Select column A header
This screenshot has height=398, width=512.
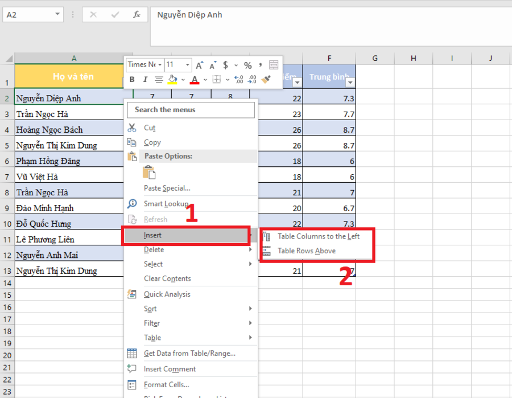click(x=74, y=58)
